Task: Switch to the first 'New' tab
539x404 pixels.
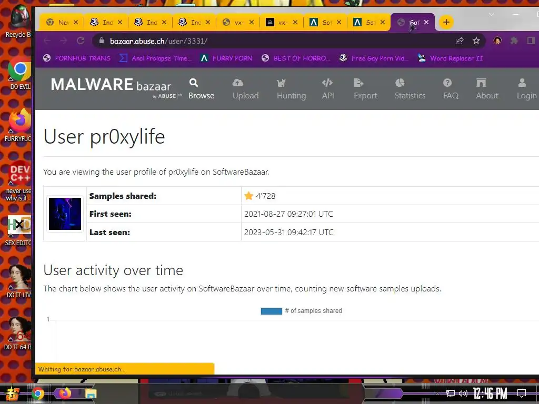Action: click(62, 22)
